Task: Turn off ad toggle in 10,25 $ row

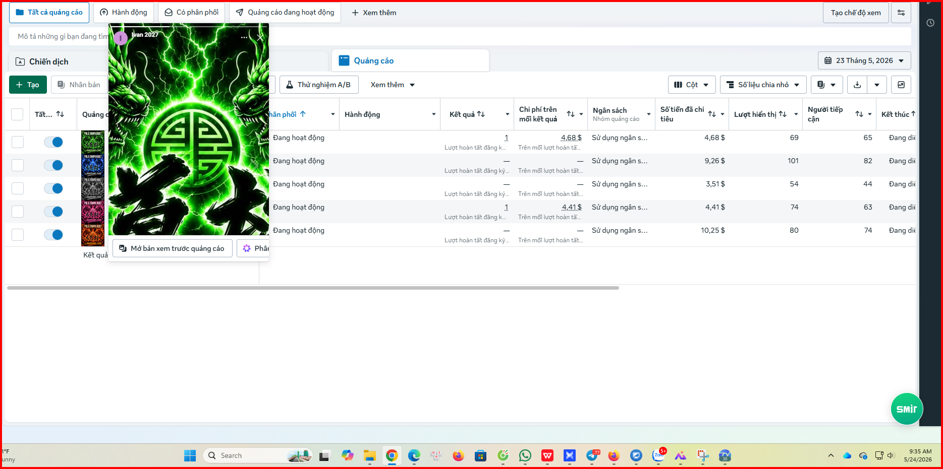Action: [53, 235]
